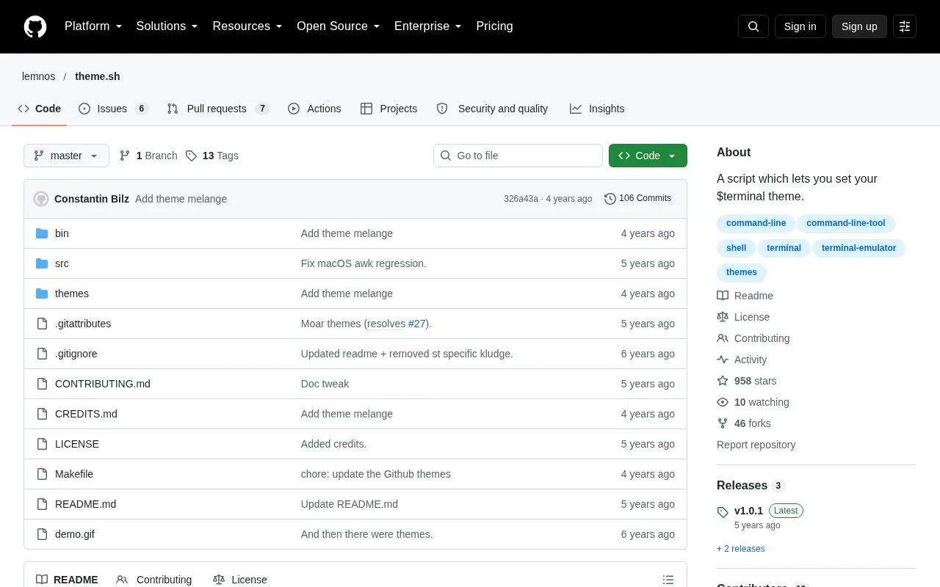This screenshot has height=587, width=940.
Task: Click the star icon next to 958 stars
Action: (x=723, y=381)
